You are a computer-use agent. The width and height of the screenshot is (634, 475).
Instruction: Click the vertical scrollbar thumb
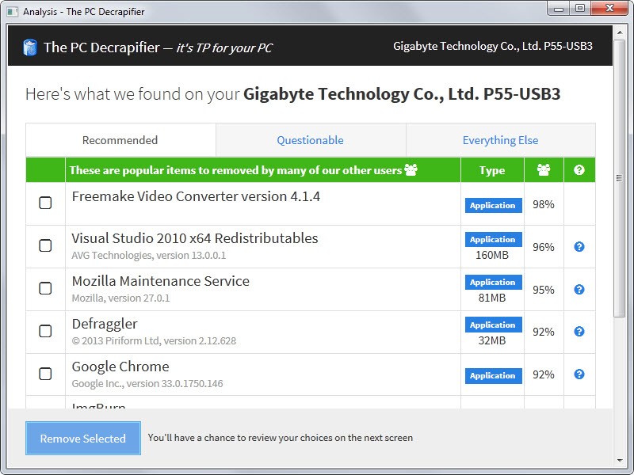point(620,178)
